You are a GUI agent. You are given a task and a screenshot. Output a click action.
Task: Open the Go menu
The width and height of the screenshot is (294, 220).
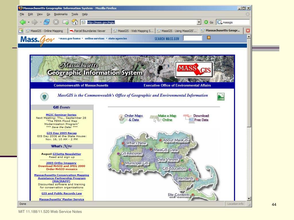[x=48, y=14]
